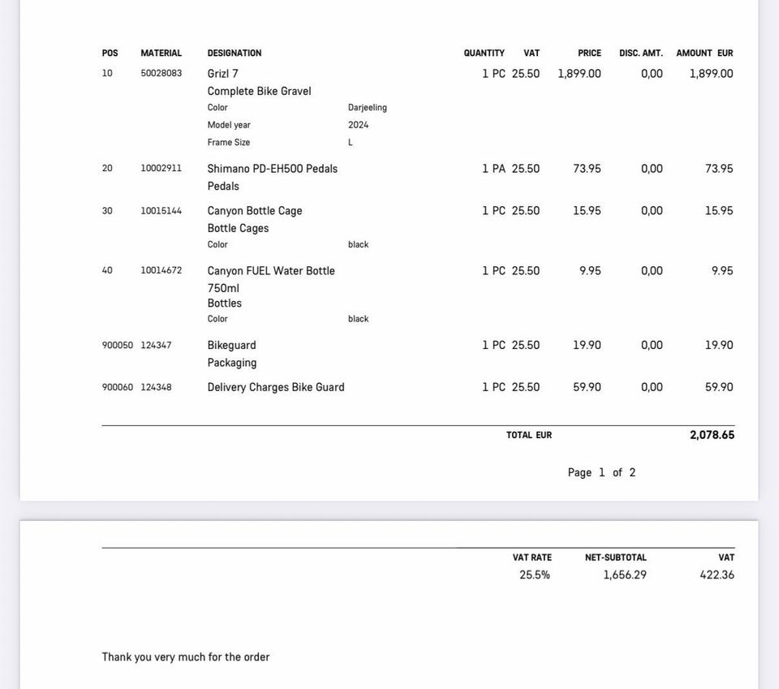Click the 'Bottle Cages' category text

(238, 229)
